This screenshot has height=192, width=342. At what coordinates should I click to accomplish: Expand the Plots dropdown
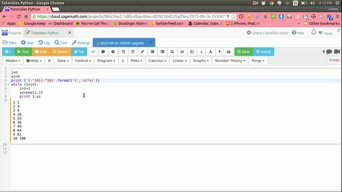pos(136,61)
